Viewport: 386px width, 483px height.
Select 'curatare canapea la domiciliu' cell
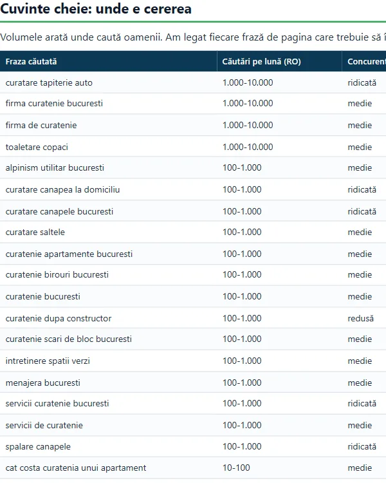[108, 189]
